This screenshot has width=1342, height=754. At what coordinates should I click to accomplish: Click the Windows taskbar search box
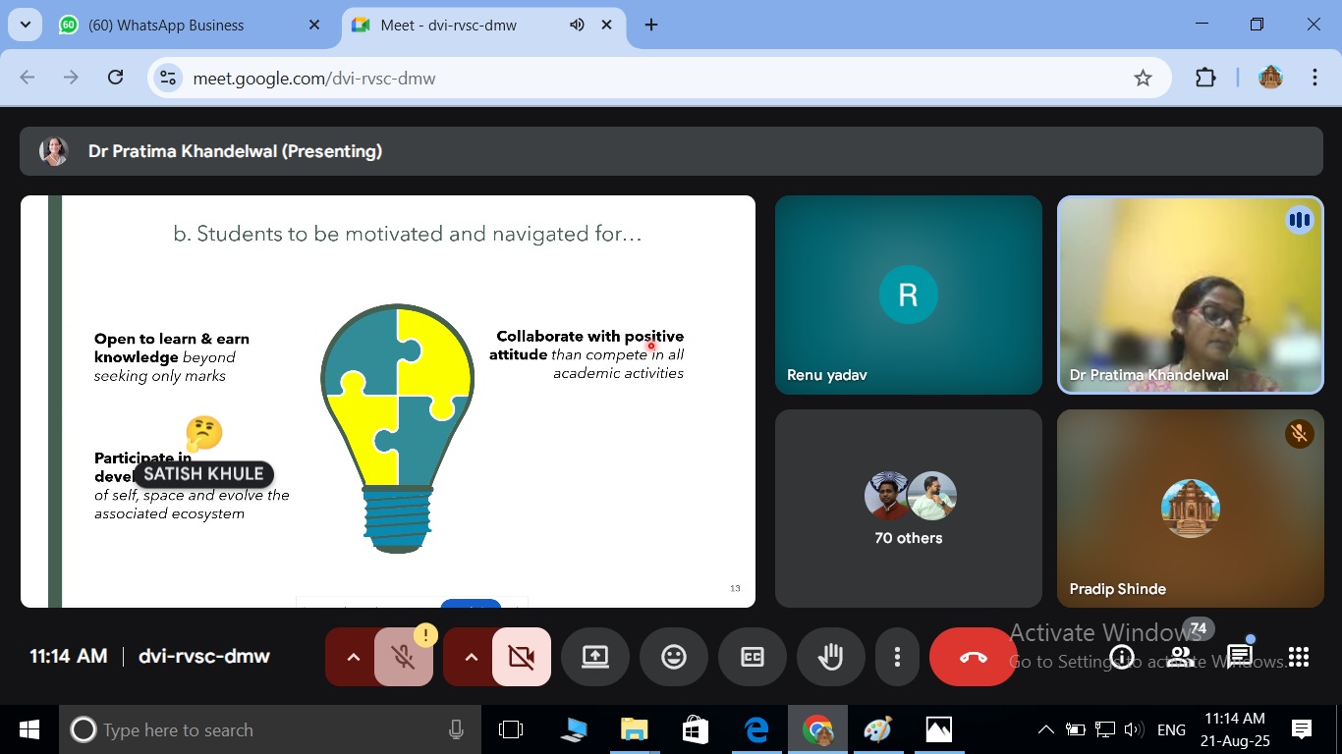255,729
